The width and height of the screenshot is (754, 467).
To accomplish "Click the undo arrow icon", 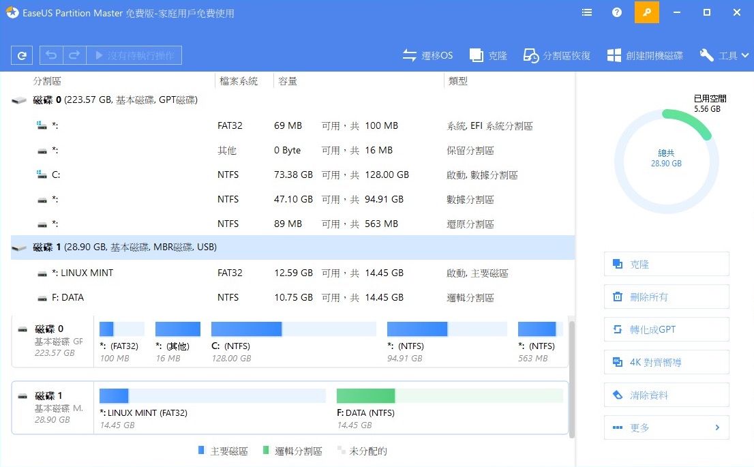I will tap(51, 55).
